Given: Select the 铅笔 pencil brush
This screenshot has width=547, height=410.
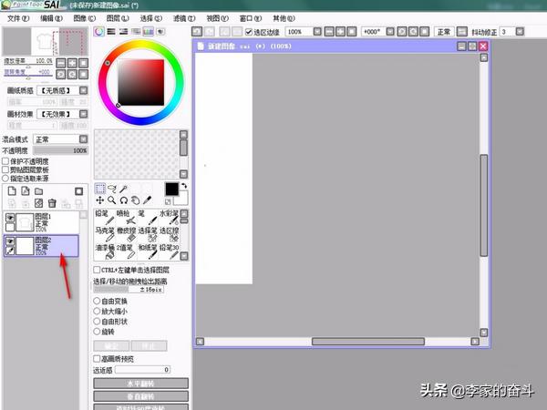Looking at the screenshot, I should pos(105,217).
